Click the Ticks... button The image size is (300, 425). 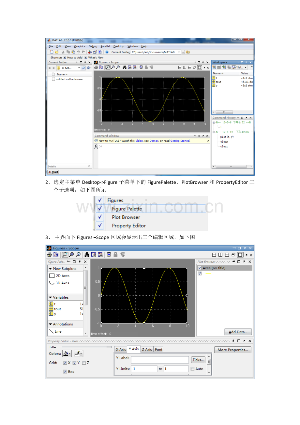tap(198, 360)
